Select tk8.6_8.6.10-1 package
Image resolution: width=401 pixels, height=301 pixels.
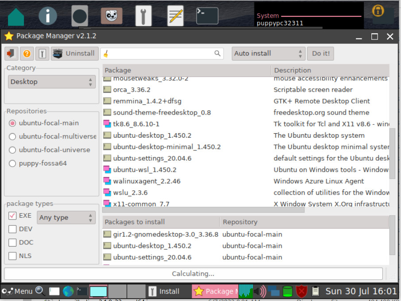click(x=246, y=124)
